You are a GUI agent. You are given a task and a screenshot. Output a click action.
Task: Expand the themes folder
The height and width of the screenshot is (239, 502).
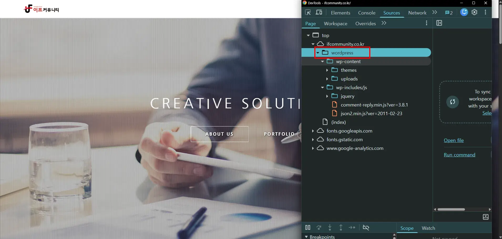point(327,70)
